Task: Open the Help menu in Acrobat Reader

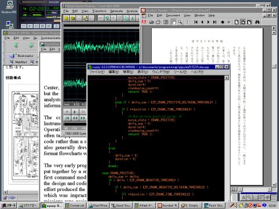Action: click(x=212, y=15)
